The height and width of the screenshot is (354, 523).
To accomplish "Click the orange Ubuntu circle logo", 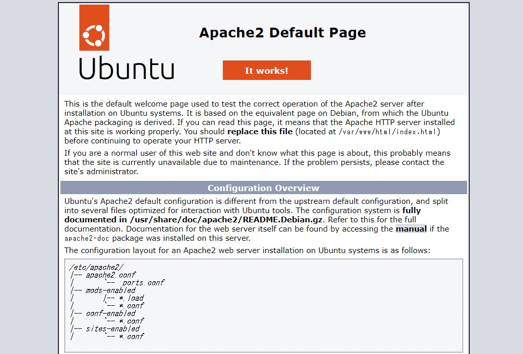I will tap(94, 28).
